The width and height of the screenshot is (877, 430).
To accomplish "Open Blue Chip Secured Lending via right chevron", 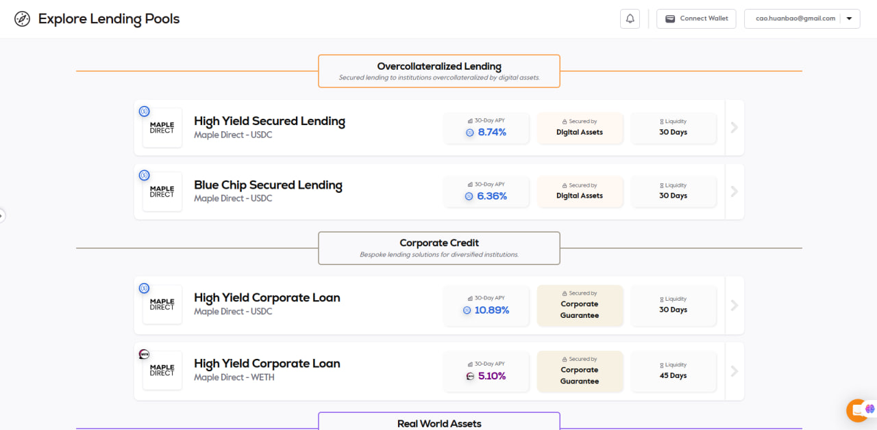I will [734, 191].
